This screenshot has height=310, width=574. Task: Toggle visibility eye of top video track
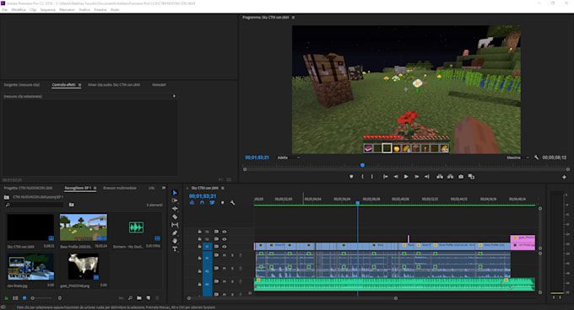coord(225,232)
